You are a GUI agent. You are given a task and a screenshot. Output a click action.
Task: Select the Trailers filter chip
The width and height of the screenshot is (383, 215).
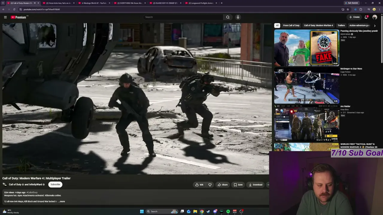[341, 25]
